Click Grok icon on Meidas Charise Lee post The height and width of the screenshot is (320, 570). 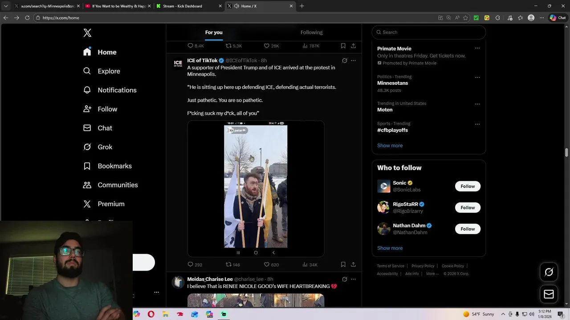coord(344,279)
